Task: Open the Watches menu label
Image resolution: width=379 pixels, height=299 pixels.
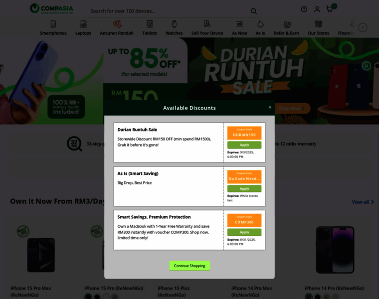Action: [174, 33]
